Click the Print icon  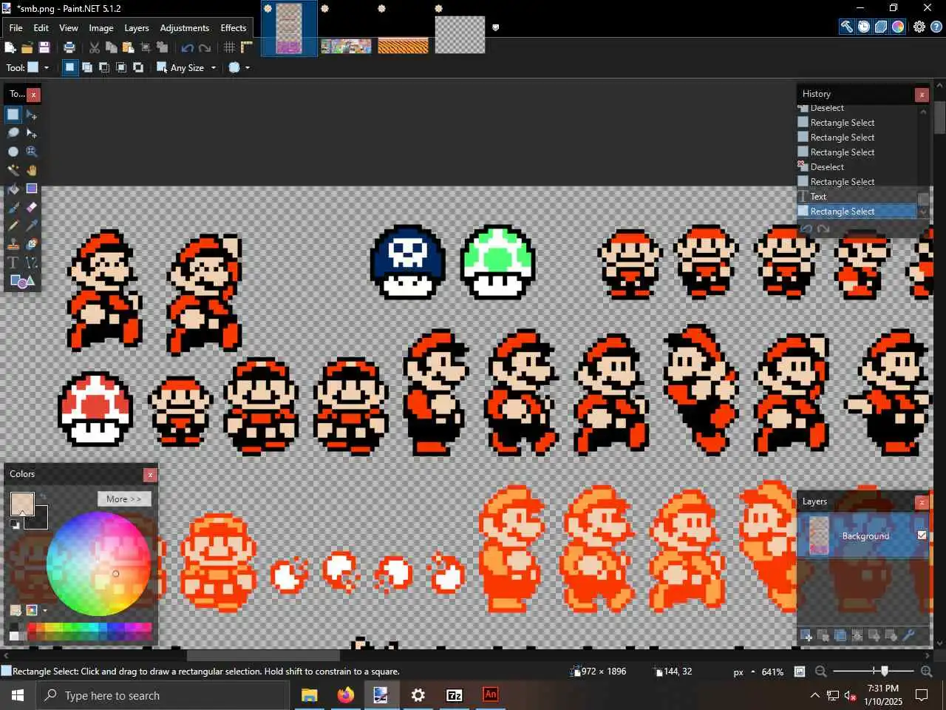69,47
